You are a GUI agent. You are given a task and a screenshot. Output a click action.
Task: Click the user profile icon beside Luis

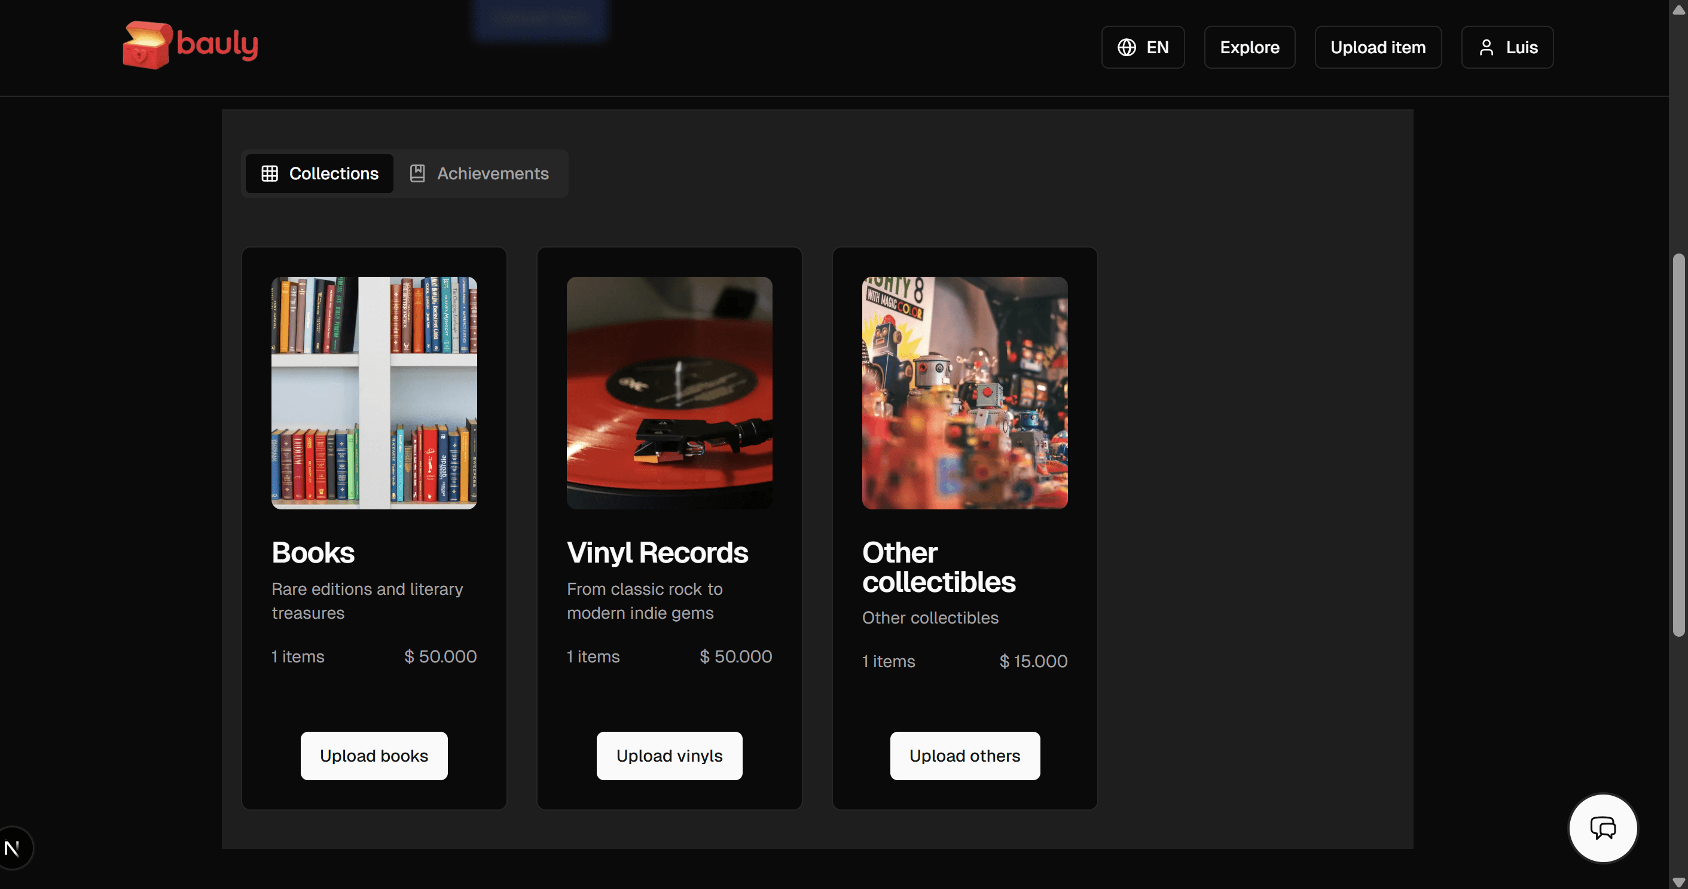point(1486,47)
